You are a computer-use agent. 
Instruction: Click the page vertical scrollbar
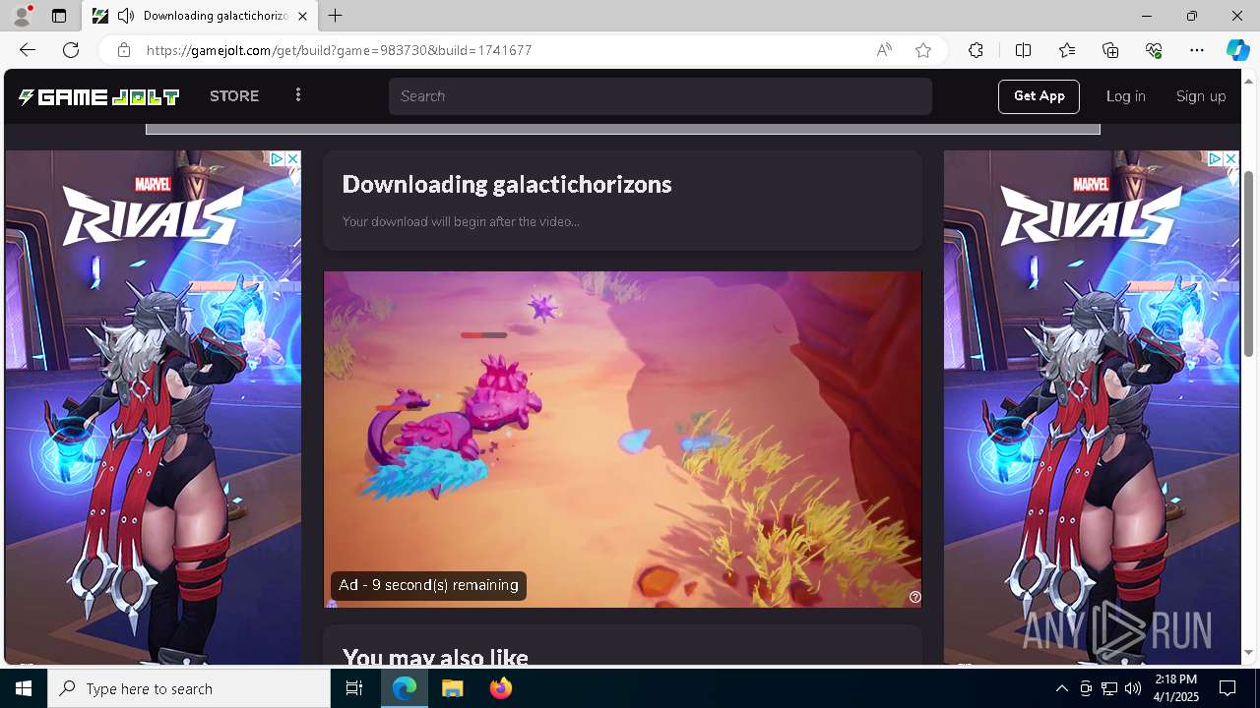pos(1249,264)
